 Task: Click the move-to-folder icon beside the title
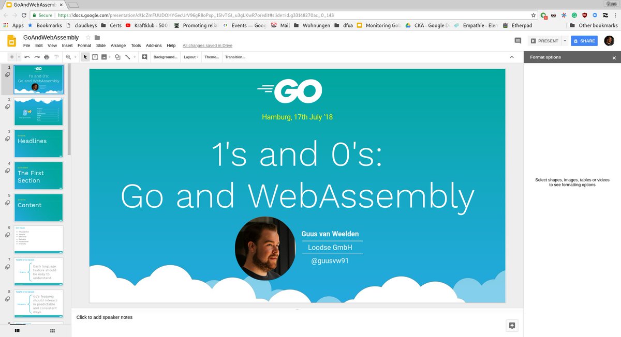click(x=97, y=37)
